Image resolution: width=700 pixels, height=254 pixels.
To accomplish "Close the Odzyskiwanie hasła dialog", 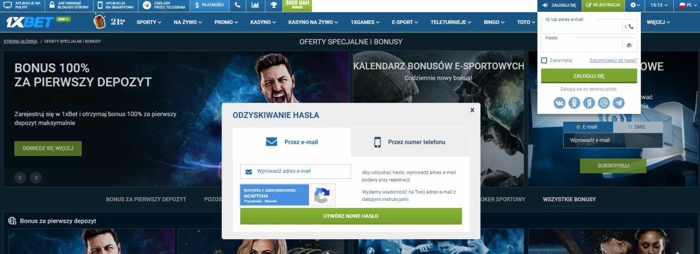I will pos(472,109).
